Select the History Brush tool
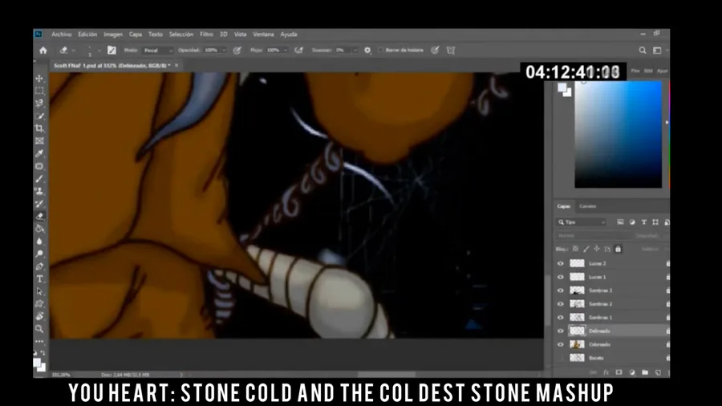 tap(39, 204)
